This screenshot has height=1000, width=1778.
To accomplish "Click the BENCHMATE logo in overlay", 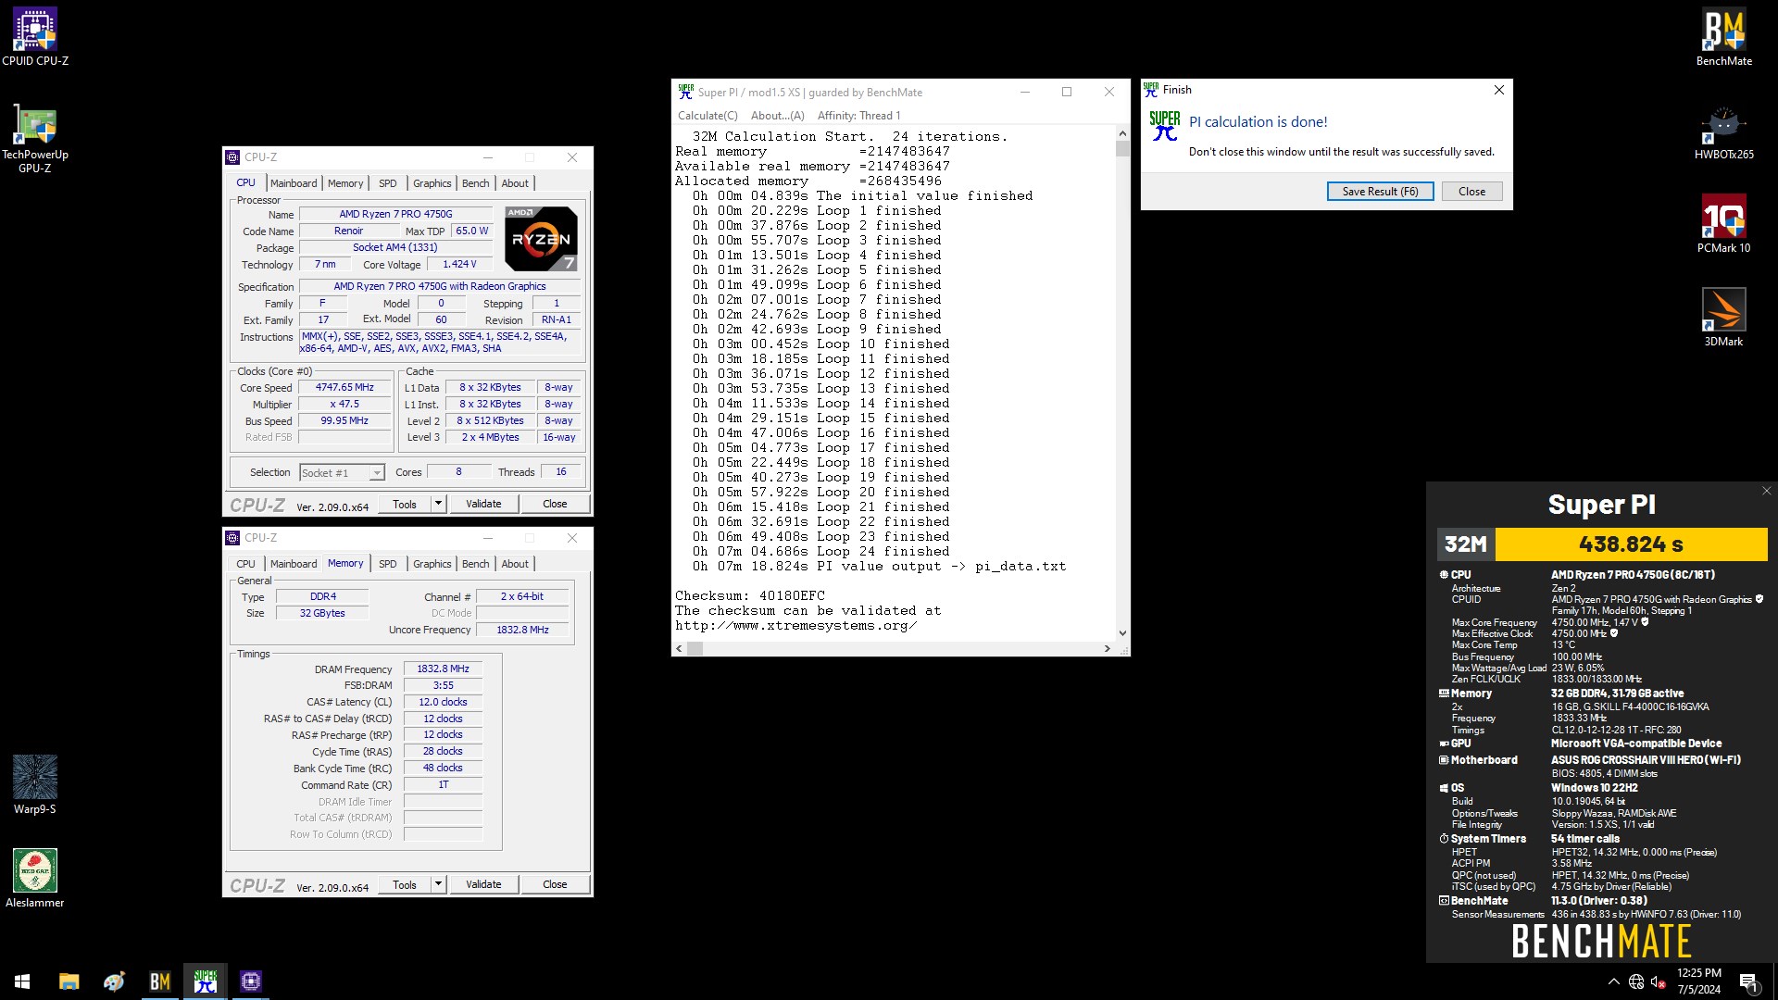I will (1601, 942).
